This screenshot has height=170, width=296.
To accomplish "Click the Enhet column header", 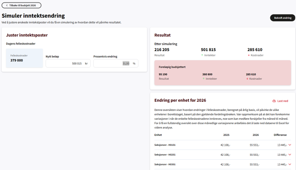I will pos(158,135).
